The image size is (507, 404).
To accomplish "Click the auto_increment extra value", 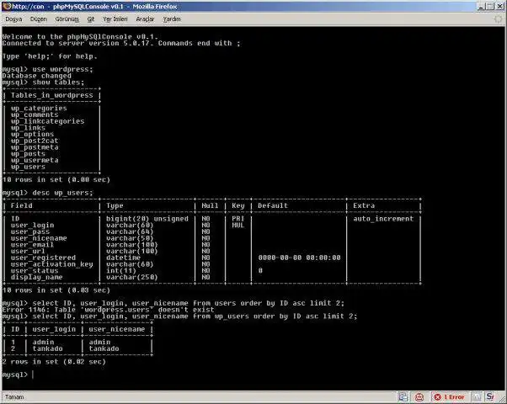I will pos(383,219).
